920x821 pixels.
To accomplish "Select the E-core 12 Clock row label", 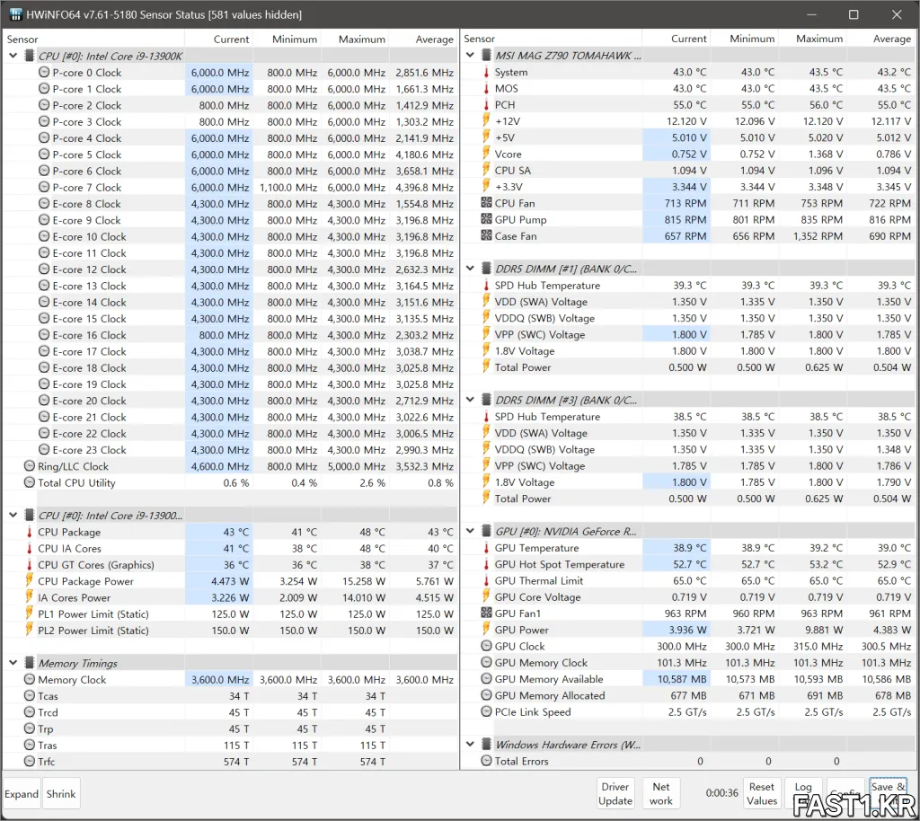I will click(x=89, y=269).
